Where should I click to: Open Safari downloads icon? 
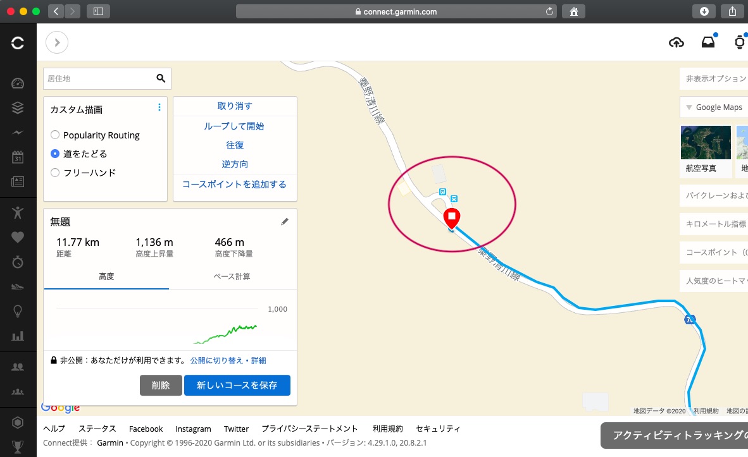click(x=704, y=11)
